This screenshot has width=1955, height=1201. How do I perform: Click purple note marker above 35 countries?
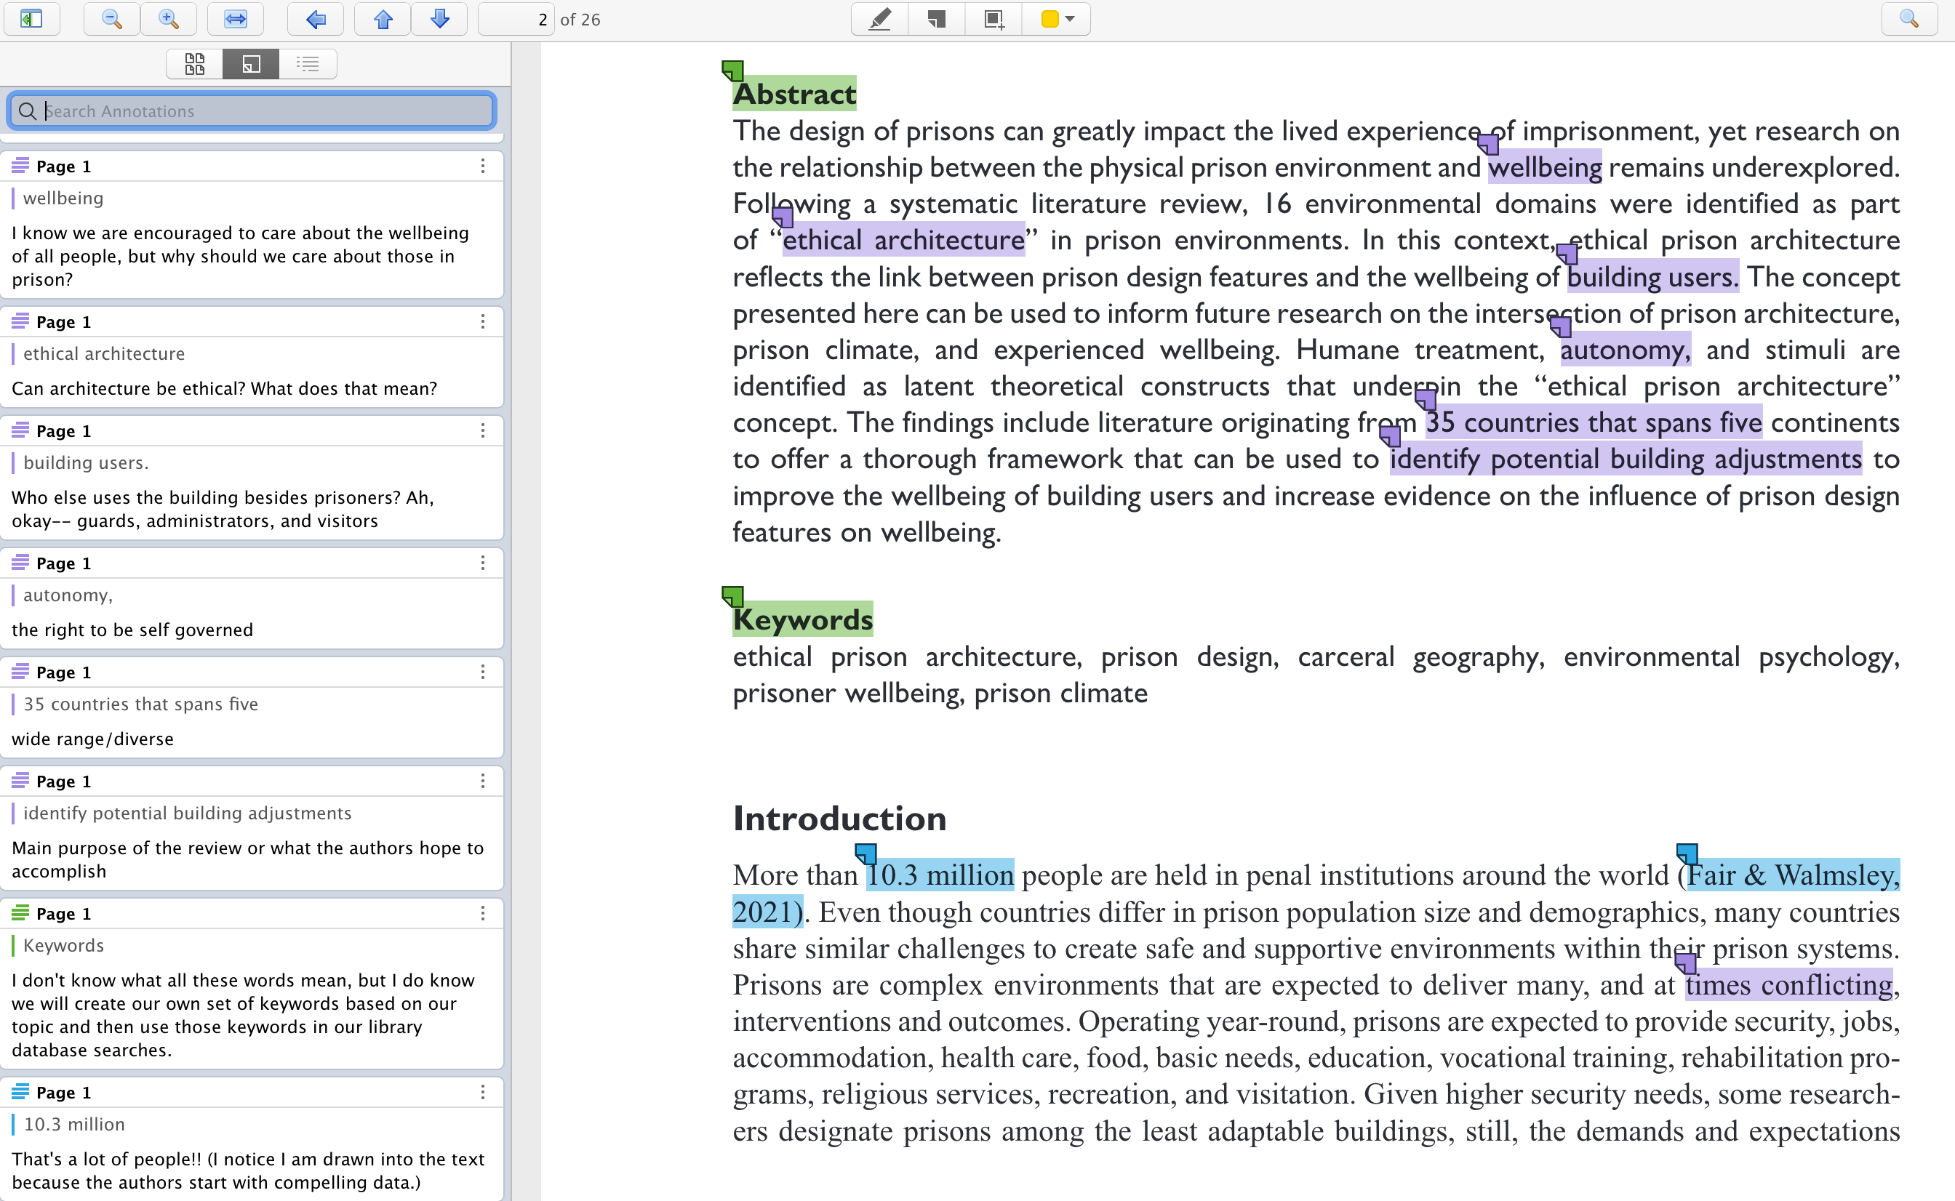tap(1425, 400)
